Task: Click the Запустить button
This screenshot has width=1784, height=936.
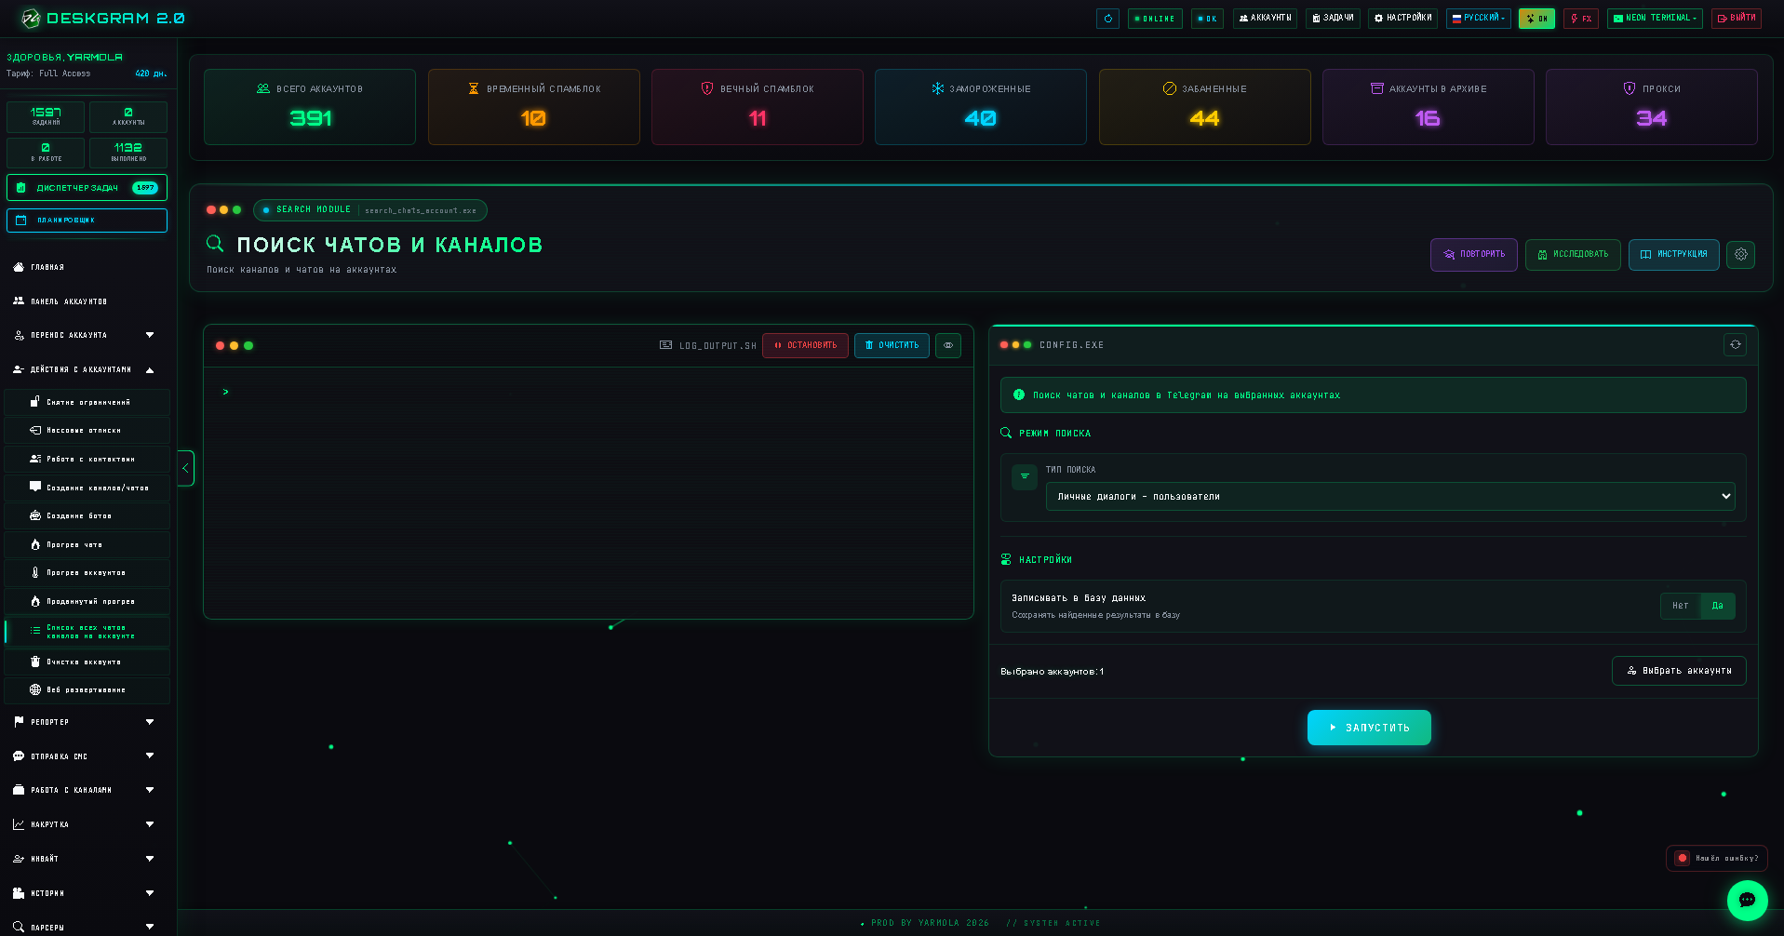Action: tap(1369, 728)
